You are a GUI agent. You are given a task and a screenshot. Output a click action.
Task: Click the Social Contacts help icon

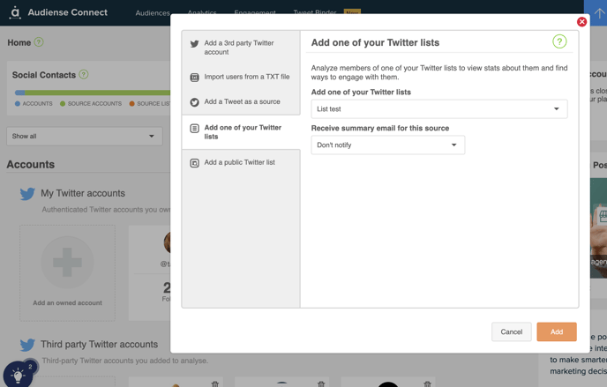84,74
